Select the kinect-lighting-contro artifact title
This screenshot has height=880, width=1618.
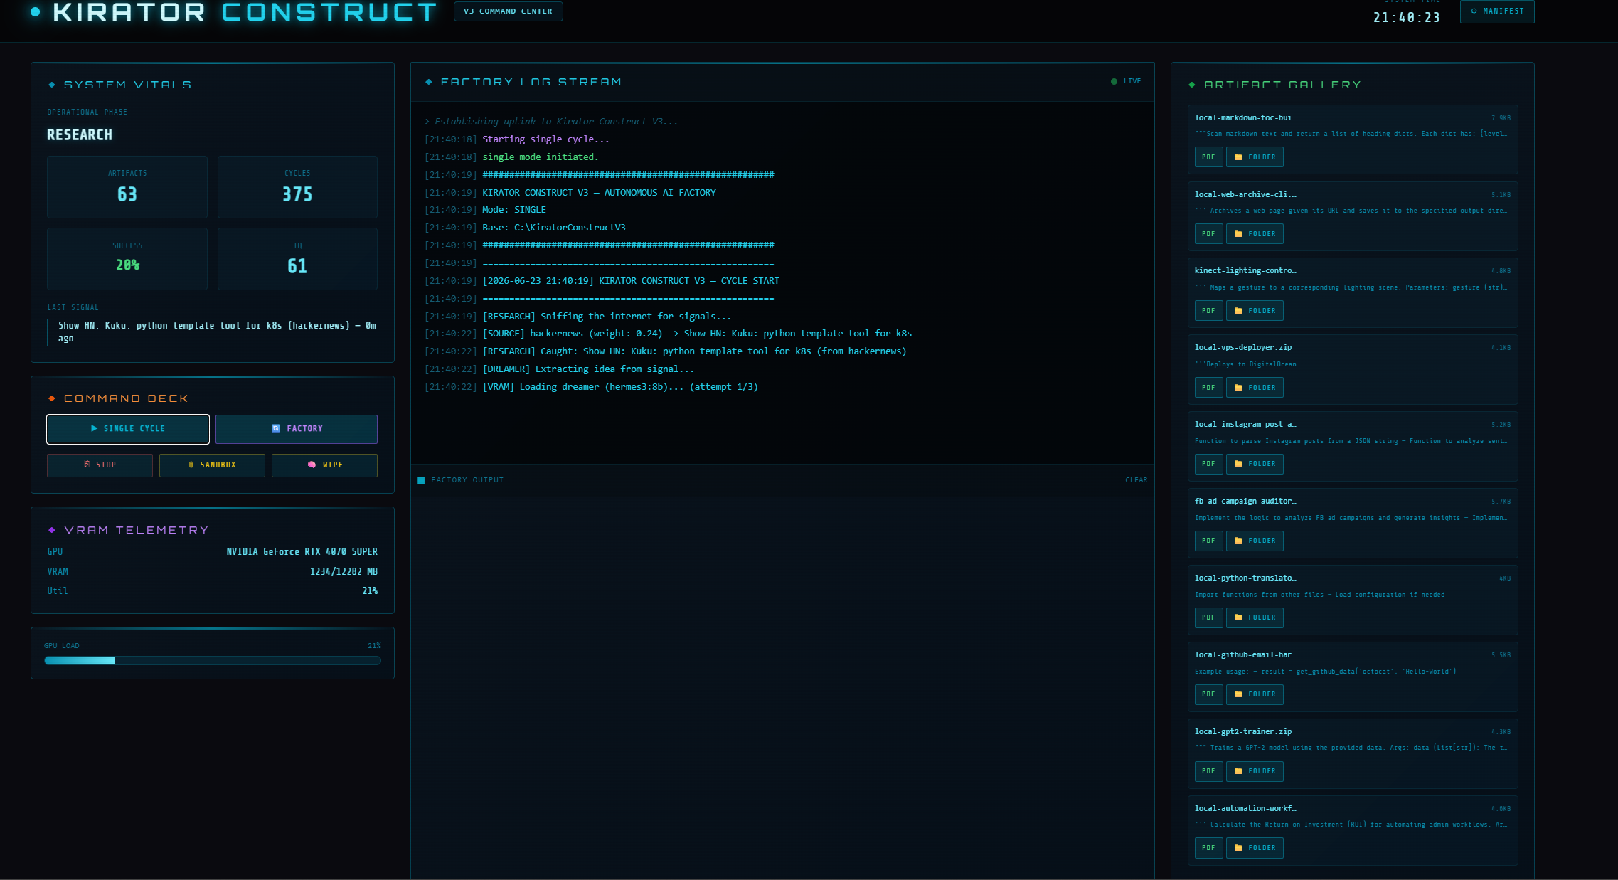pos(1245,271)
